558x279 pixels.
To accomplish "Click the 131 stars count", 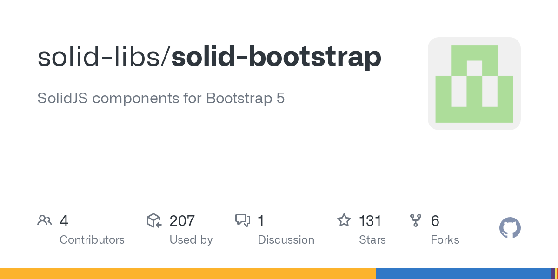I will click(x=370, y=221).
